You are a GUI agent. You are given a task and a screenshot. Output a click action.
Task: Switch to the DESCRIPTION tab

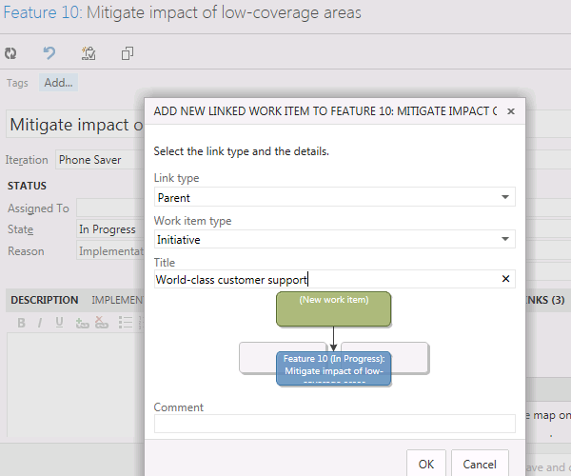(45, 300)
